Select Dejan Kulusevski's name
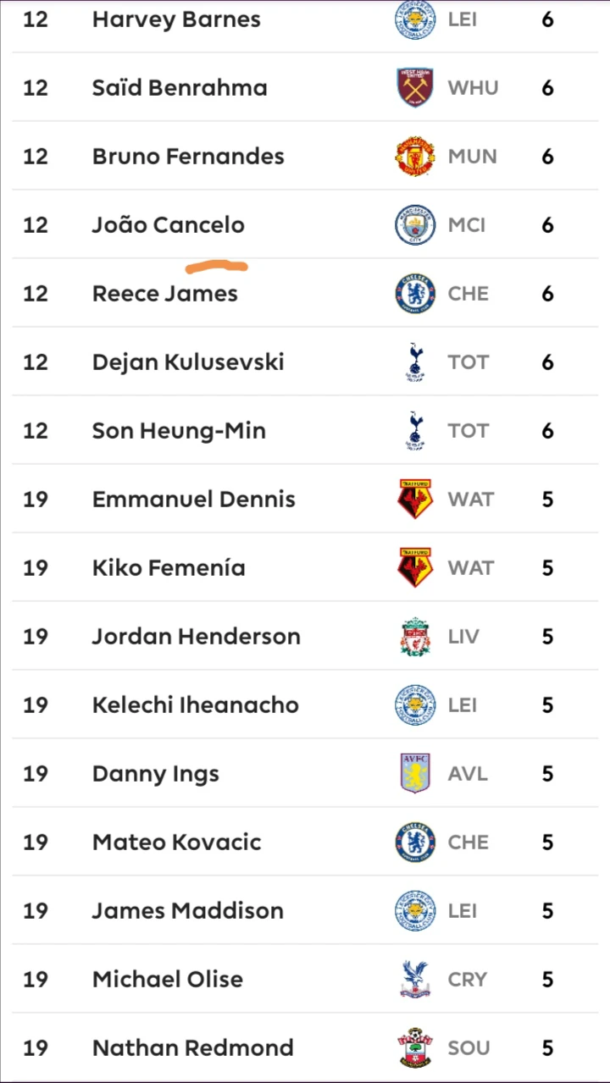The image size is (610, 1083). [x=188, y=362]
